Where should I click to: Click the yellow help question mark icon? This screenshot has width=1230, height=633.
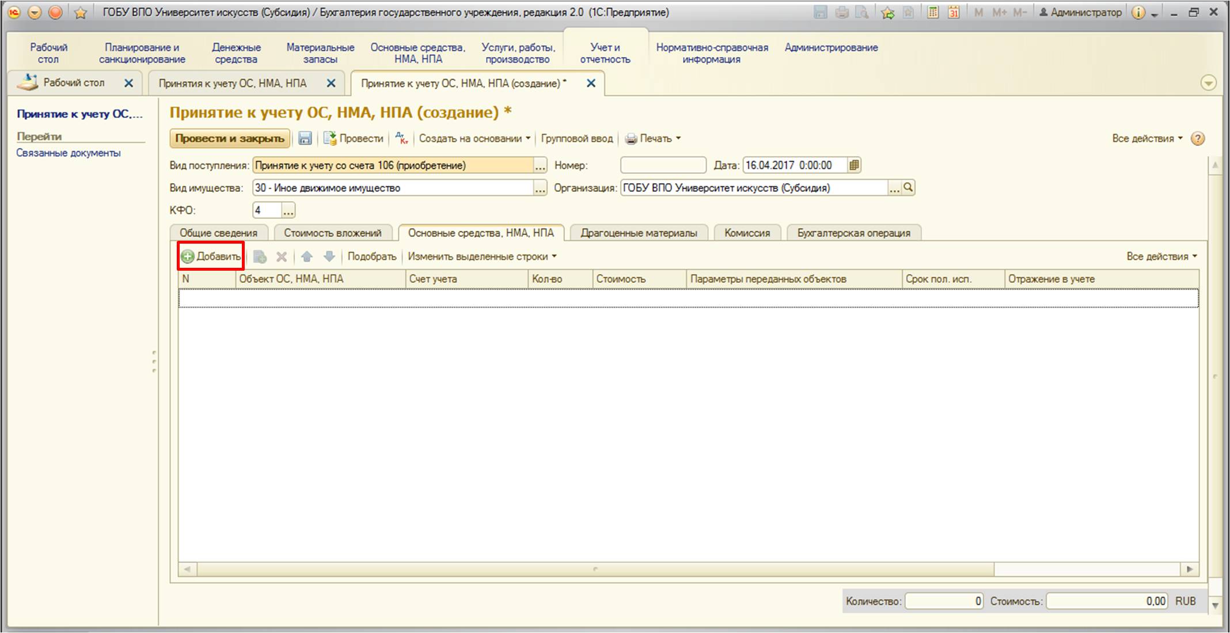click(1198, 138)
